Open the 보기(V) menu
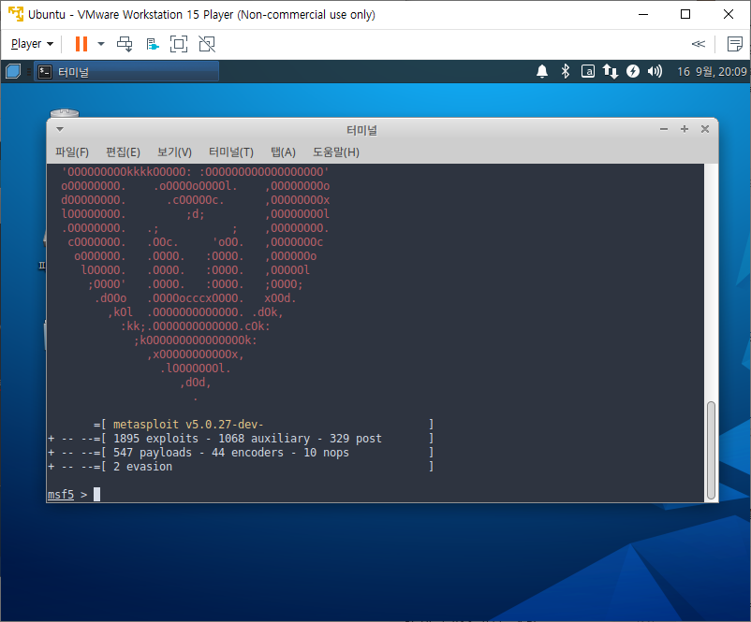The width and height of the screenshot is (751, 622). click(x=174, y=152)
